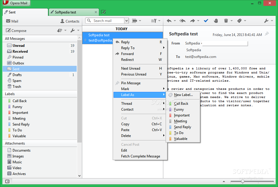Expand the Thread submenu

tap(140, 104)
